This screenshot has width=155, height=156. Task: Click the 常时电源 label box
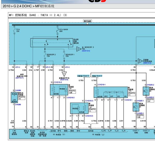pos(87,21)
